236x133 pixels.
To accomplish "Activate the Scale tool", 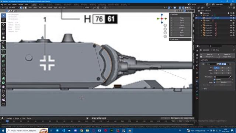I will [x=3, y=34].
